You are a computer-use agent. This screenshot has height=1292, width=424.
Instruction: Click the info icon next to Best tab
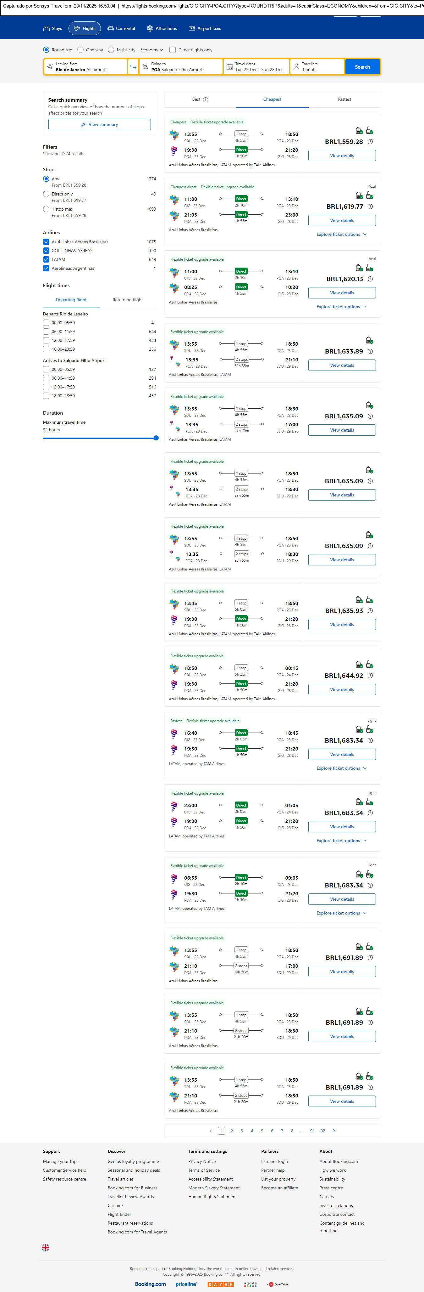pyautogui.click(x=206, y=100)
